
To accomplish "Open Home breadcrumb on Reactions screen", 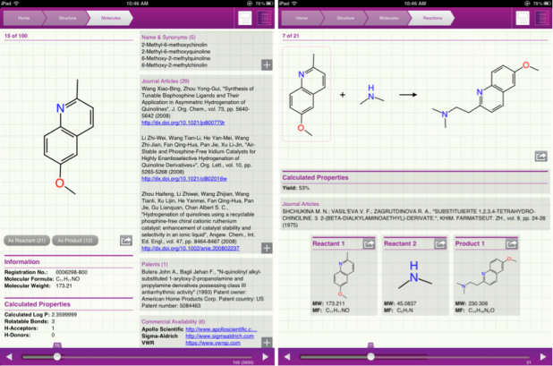I will tap(302, 18).
